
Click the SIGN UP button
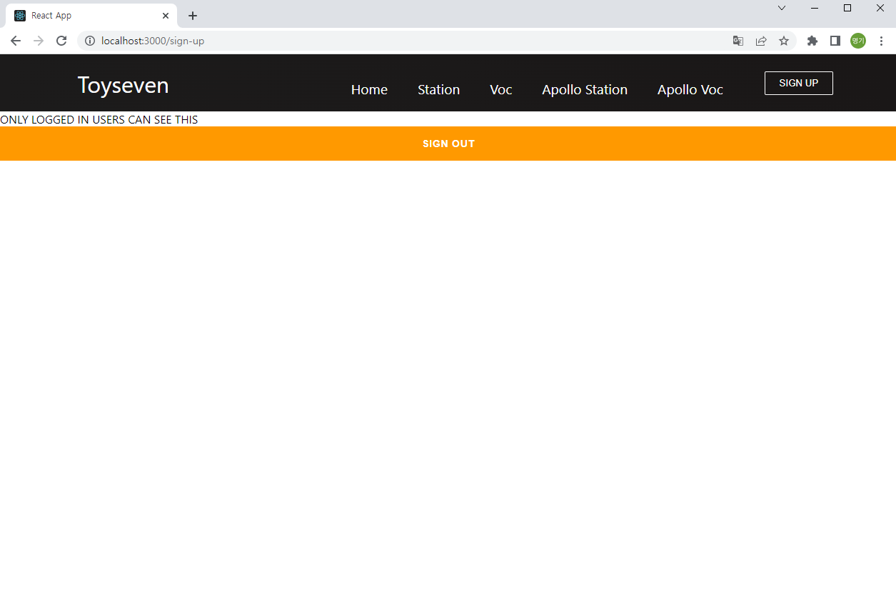click(798, 83)
